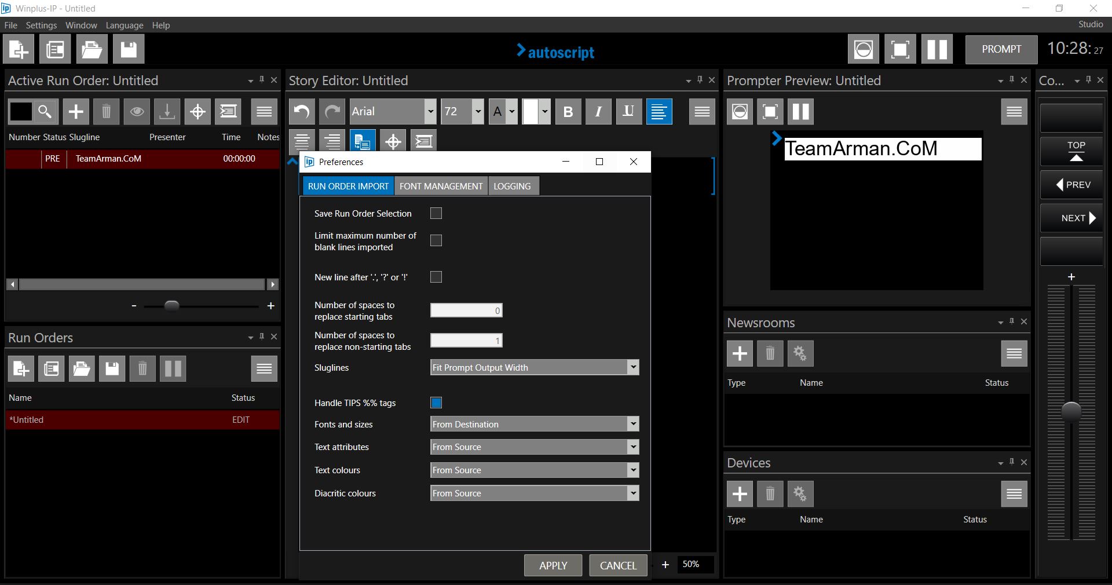Screen dimensions: 1112x585
Task: Click the CANCEL button in Preferences
Action: (618, 565)
